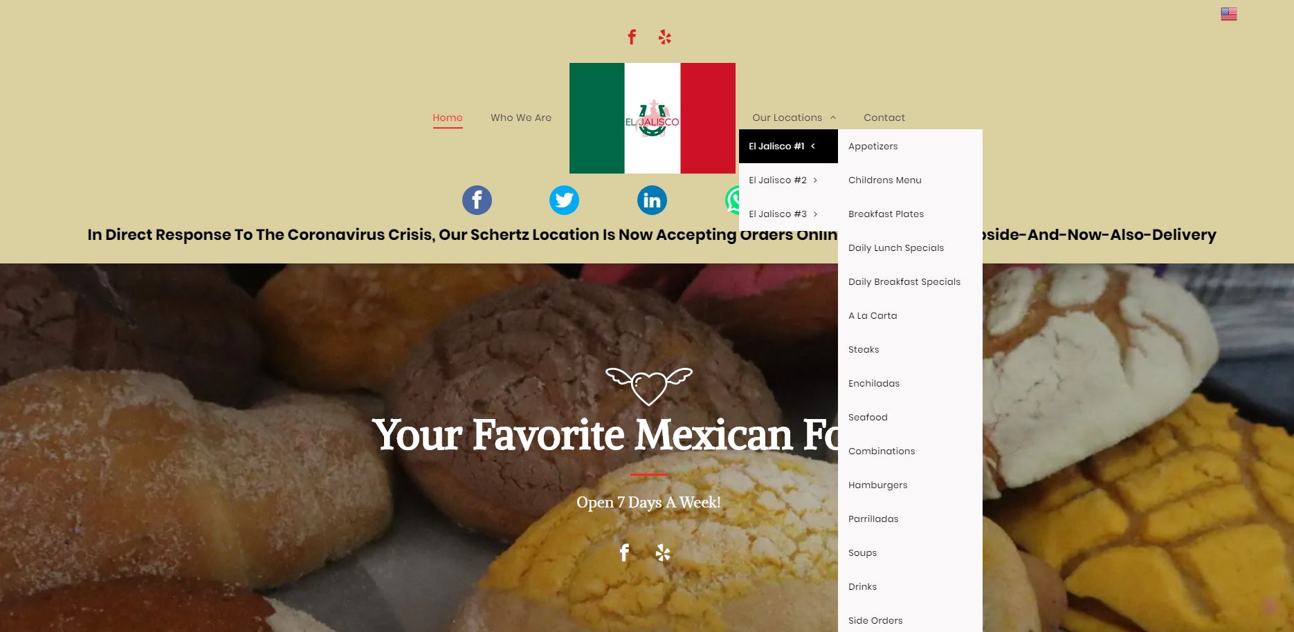
Task: Click the red Yelp icon at top
Action: 665,37
